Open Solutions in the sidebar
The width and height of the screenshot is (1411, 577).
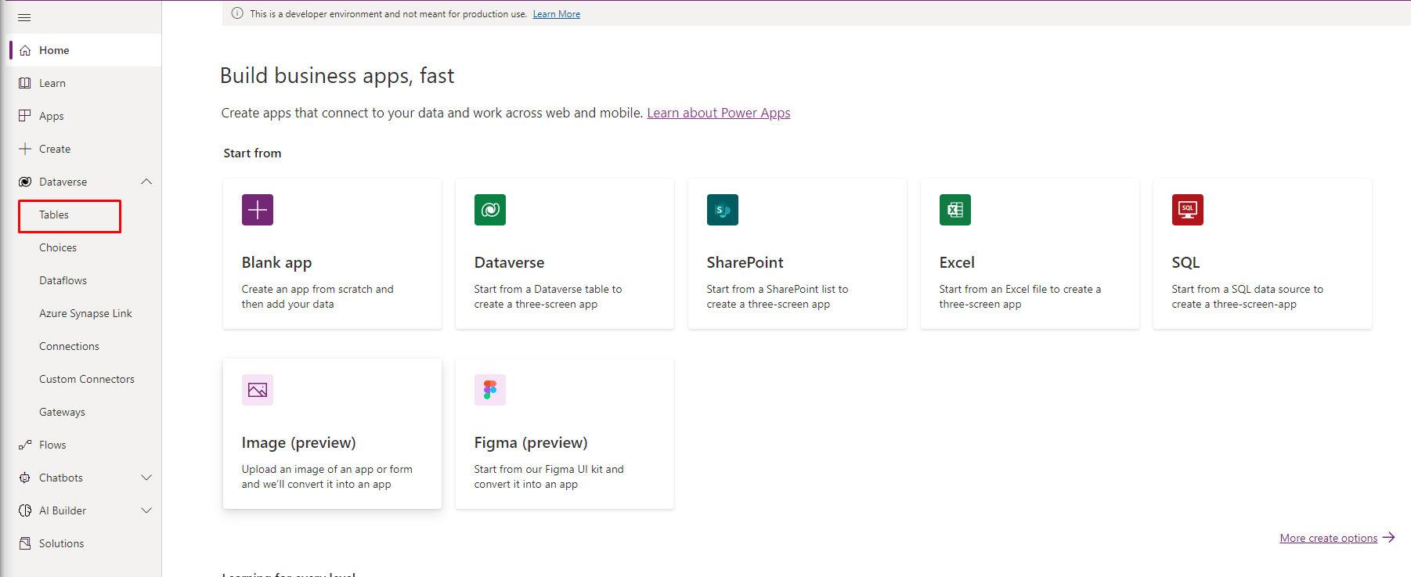tap(81, 543)
